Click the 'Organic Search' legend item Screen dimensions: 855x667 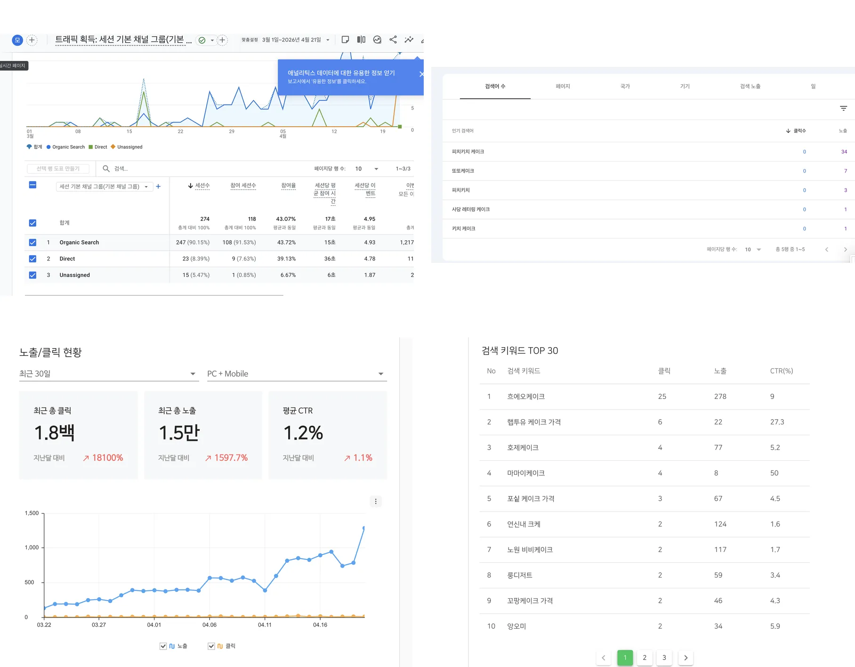65,147
